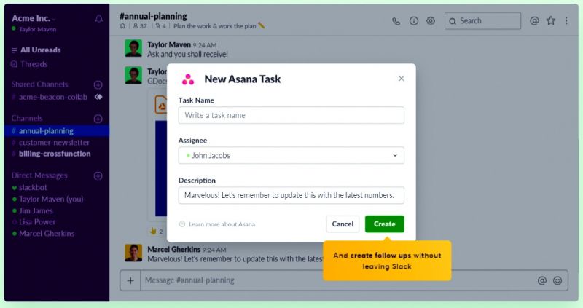Start new direct message with plus icon
Screen dimensions: 583x308
pos(98,175)
